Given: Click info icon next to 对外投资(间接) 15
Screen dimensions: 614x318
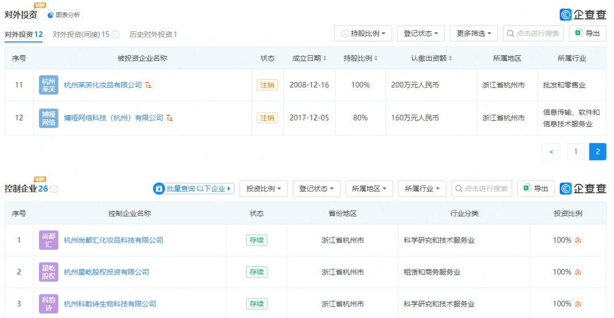Looking at the screenshot, I should point(115,35).
